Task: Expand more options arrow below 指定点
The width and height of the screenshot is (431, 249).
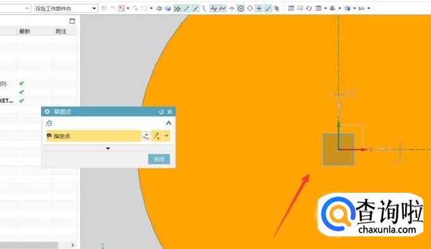Action: point(108,149)
